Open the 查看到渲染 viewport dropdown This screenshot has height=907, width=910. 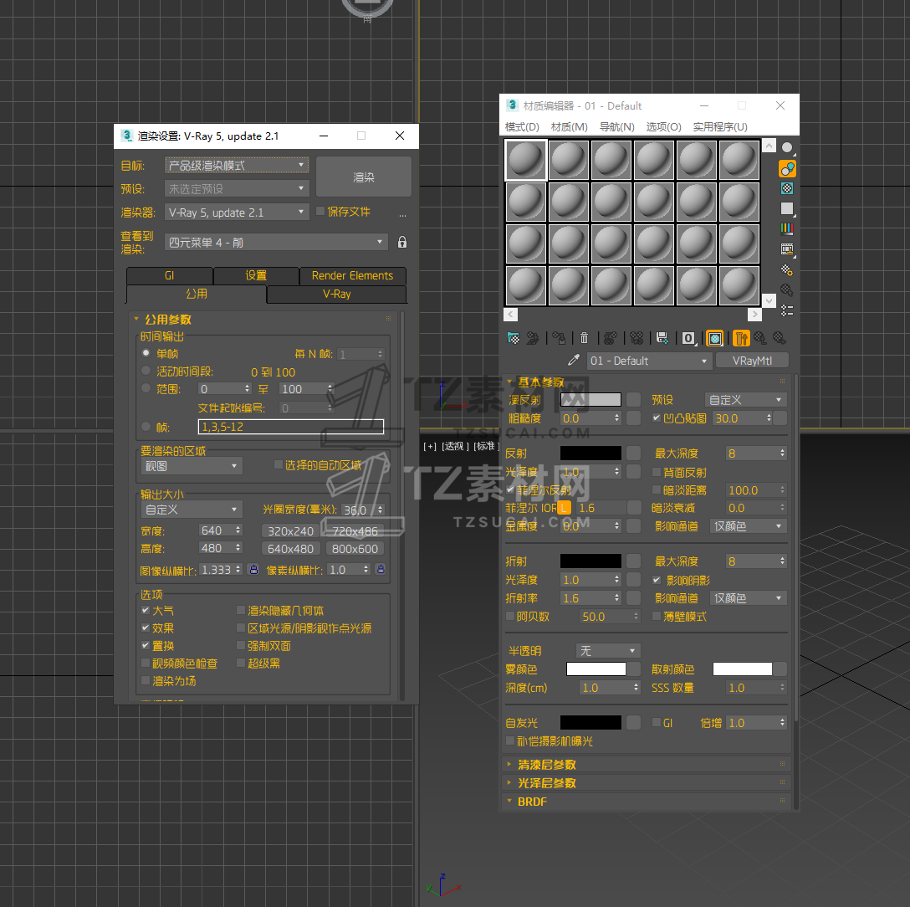tap(276, 242)
